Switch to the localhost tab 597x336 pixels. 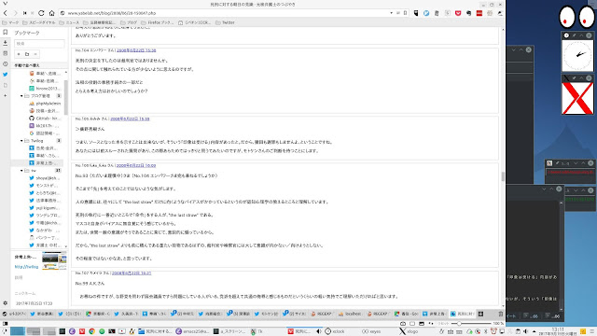coord(350,314)
